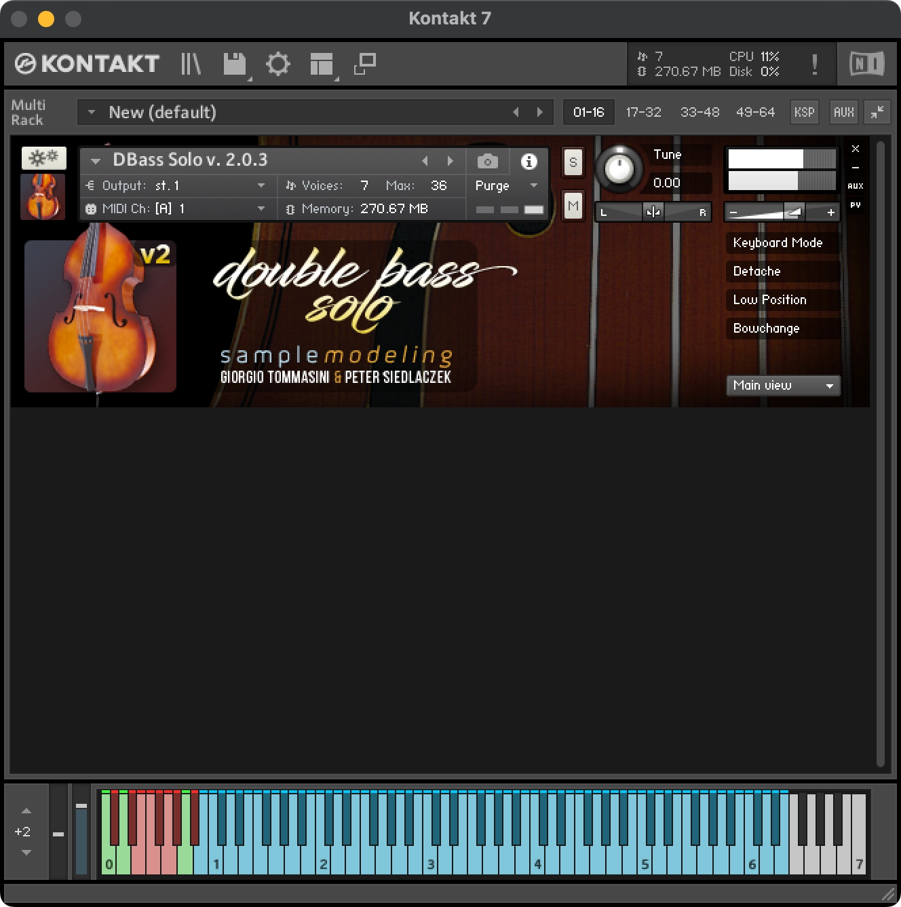Viewport: 901px width, 907px height.
Task: Open the snapshot camera view
Action: click(487, 162)
